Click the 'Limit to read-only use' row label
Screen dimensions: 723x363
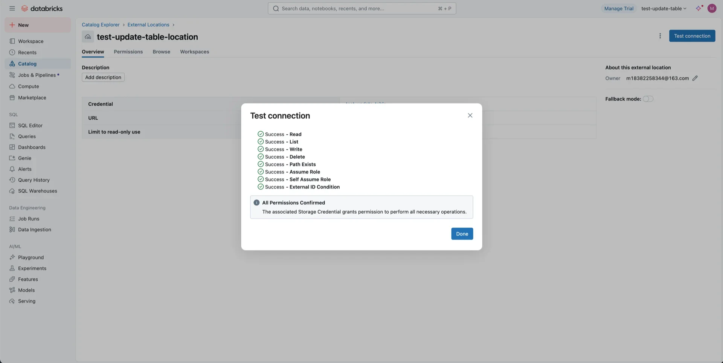click(114, 132)
